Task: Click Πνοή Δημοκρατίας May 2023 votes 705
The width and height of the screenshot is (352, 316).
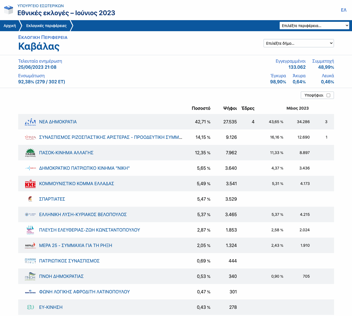Action: tap(306, 276)
